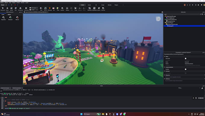Image resolution: width=205 pixels, height=116 pixels.
Task: Activate the Escalar tool
Action: [x=11, y=9]
